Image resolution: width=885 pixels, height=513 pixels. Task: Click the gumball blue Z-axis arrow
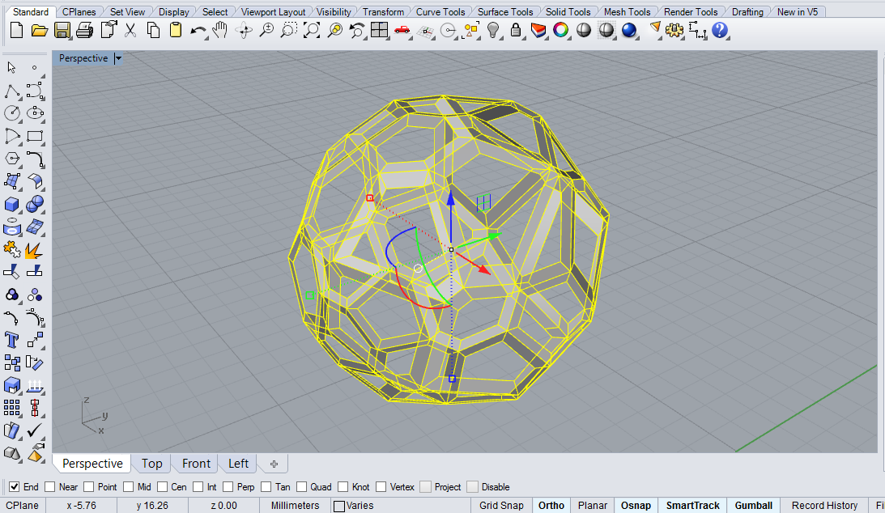click(x=451, y=198)
